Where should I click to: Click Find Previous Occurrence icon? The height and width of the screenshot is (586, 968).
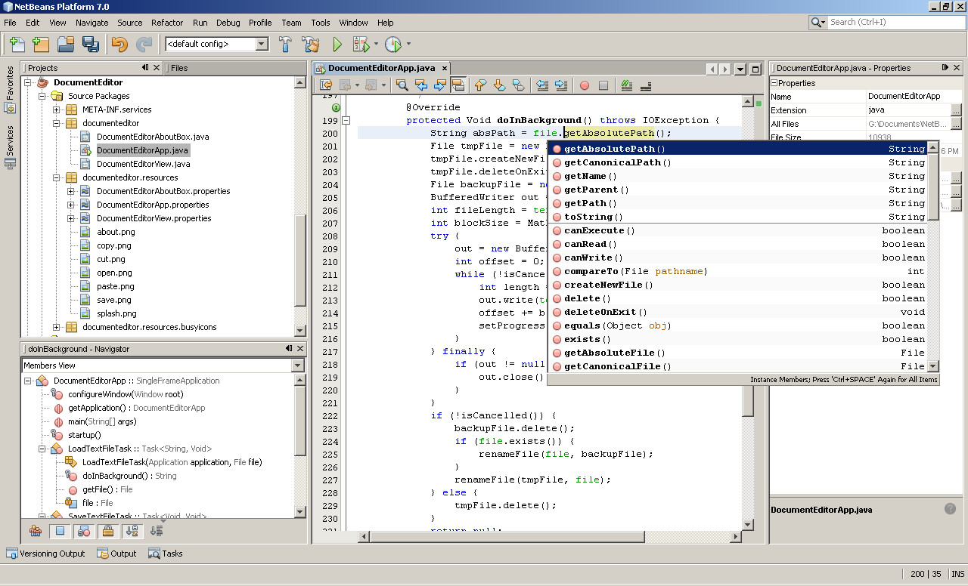421,85
